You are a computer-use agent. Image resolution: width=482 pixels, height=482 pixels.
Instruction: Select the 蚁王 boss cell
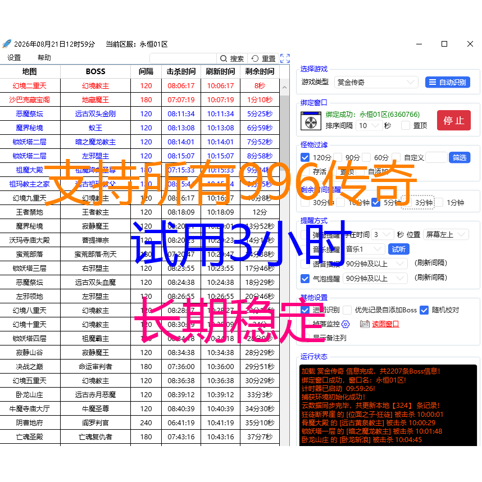click(96, 128)
